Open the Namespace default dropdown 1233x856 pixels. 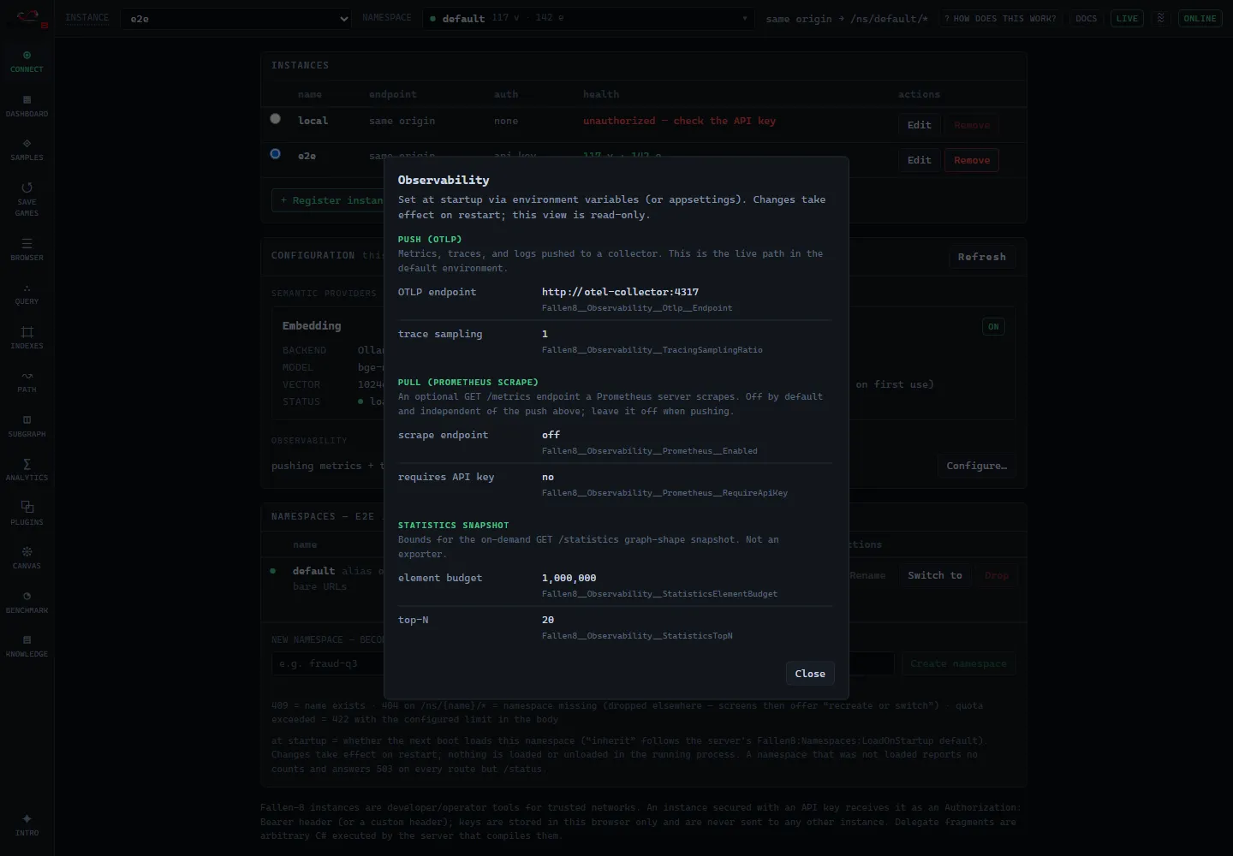588,19
